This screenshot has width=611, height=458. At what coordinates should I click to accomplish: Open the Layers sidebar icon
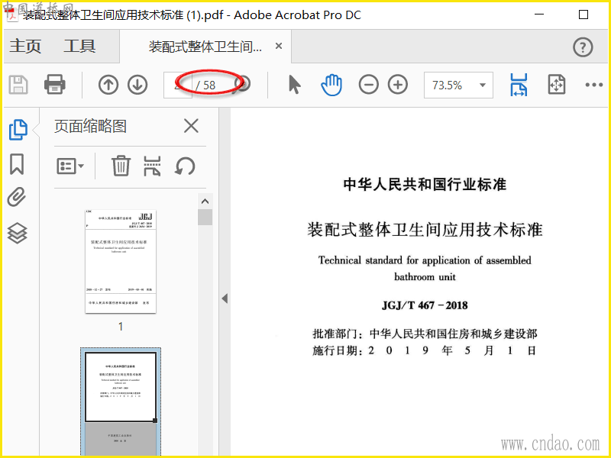(x=17, y=234)
